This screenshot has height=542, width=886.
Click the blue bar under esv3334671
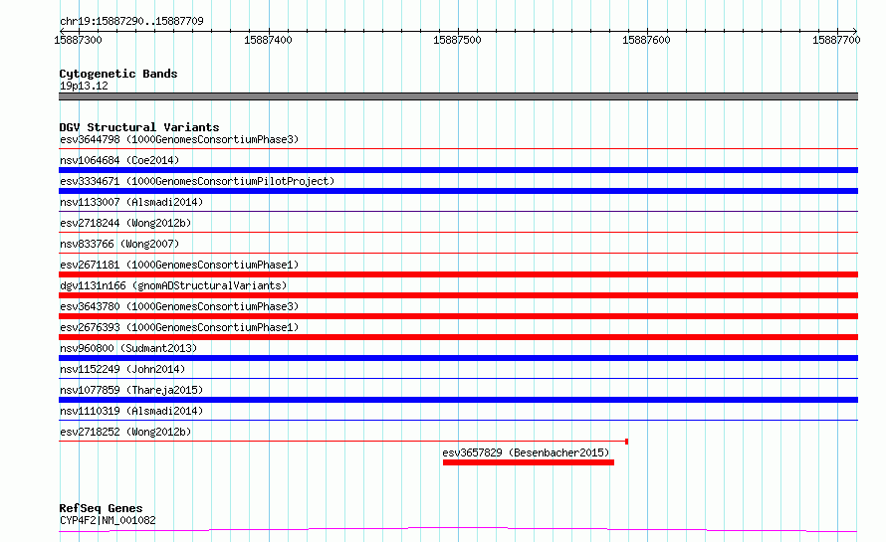pos(458,191)
